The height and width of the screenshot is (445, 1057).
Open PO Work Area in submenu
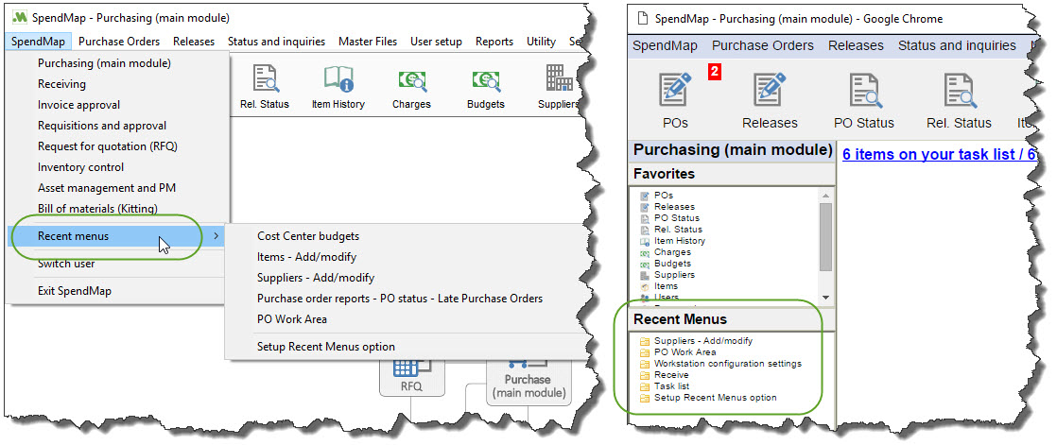click(292, 319)
